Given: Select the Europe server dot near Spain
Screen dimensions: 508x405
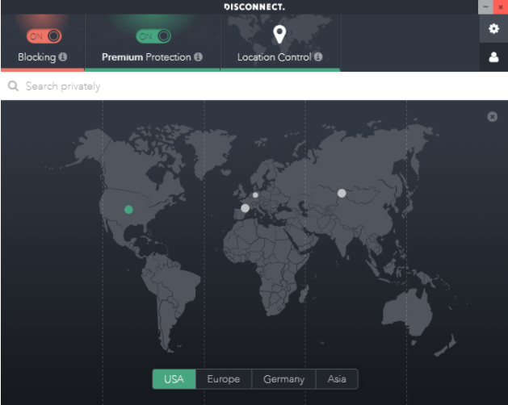Looking at the screenshot, I should 246,208.
